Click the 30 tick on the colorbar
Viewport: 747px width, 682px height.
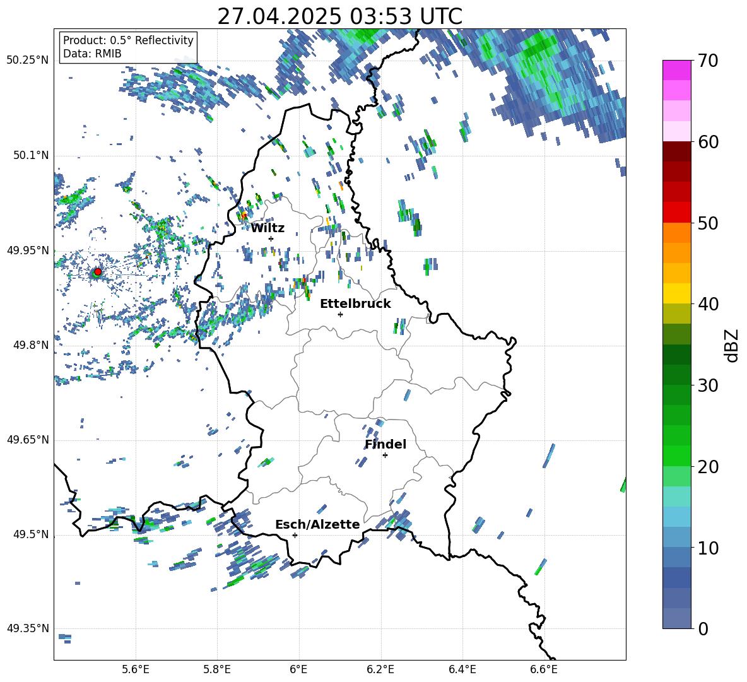pos(708,385)
